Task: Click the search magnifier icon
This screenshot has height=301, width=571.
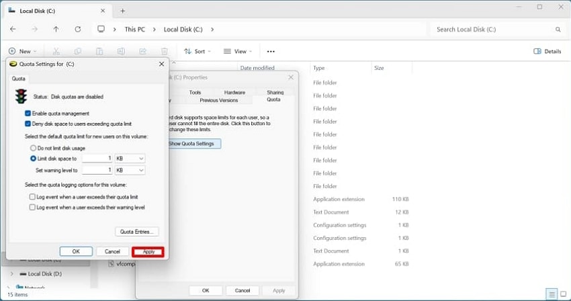Action: pyautogui.click(x=558, y=30)
